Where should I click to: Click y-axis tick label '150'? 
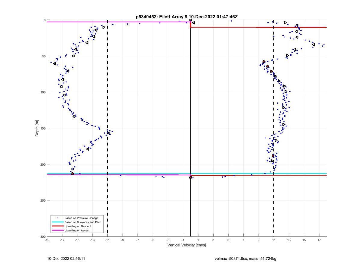coord(43,128)
